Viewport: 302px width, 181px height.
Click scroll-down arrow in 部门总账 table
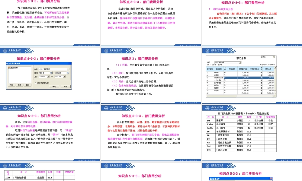point(275,94)
